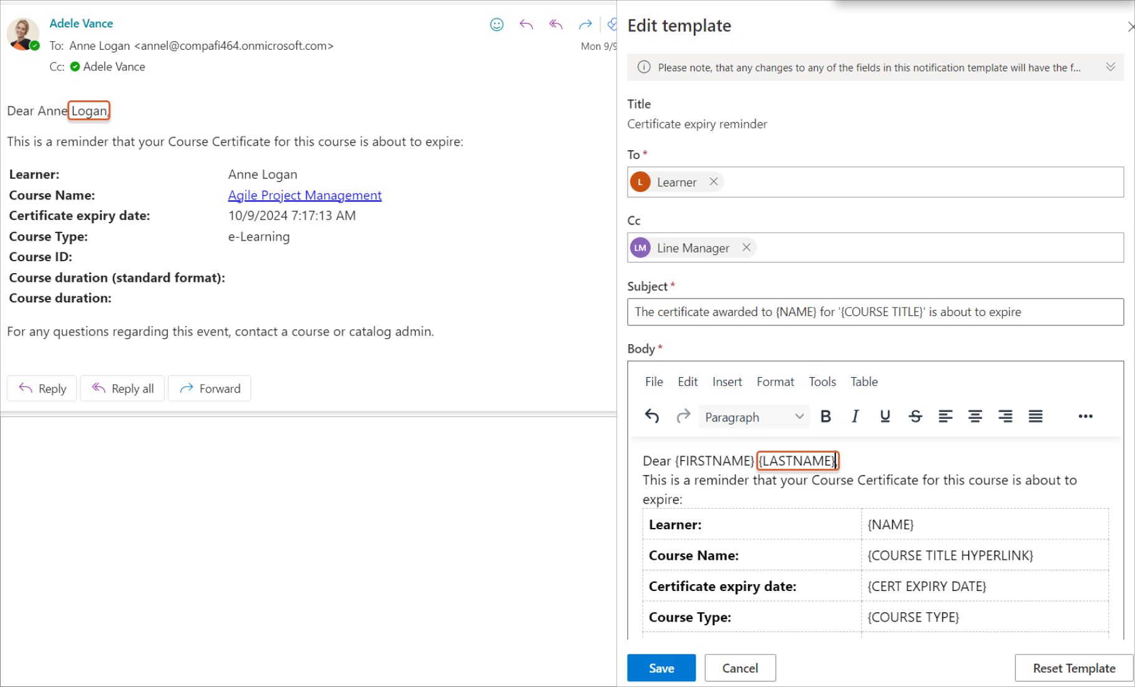Save the template changes
This screenshot has width=1135, height=687.
661,668
